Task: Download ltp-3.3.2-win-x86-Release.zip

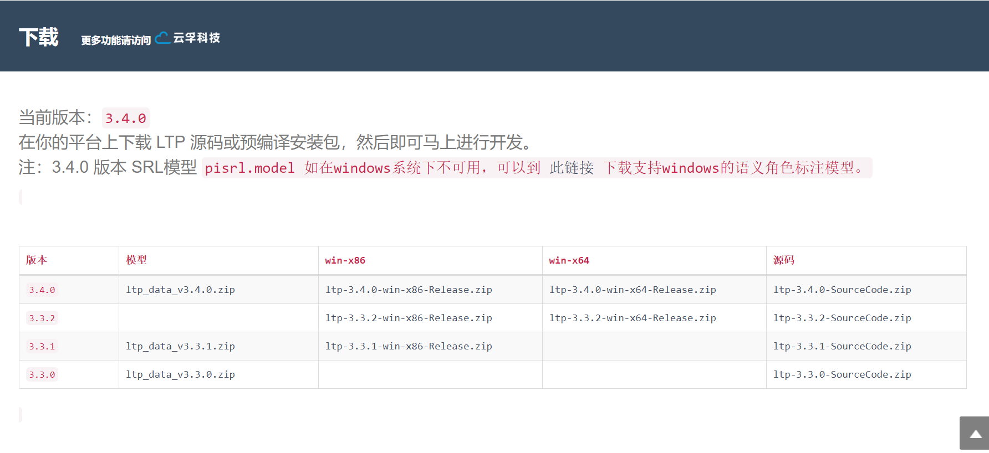Action: [409, 318]
